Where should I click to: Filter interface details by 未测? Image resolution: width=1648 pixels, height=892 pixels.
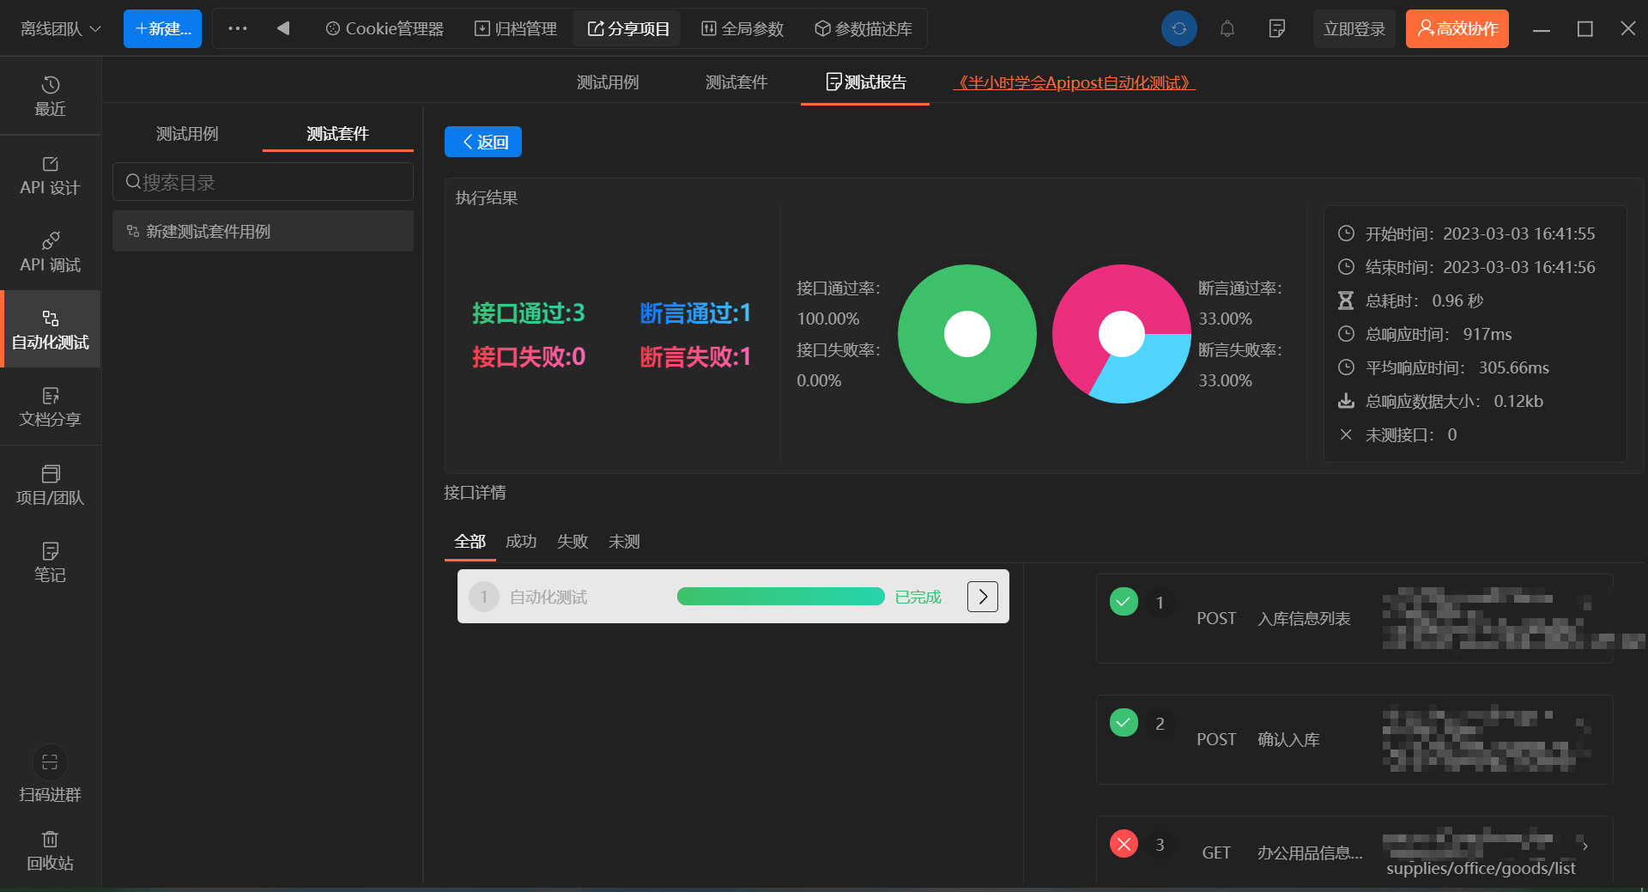[624, 542]
